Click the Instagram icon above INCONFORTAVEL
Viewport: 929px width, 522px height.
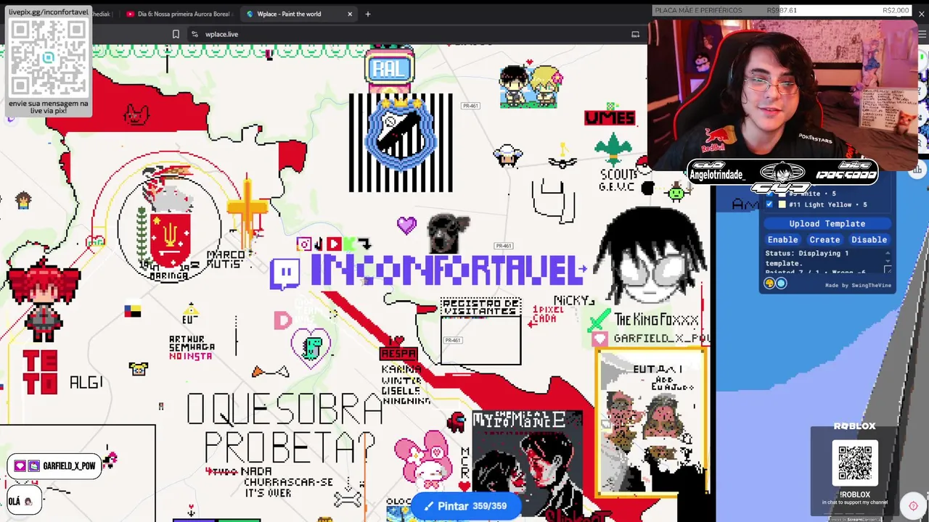click(303, 244)
